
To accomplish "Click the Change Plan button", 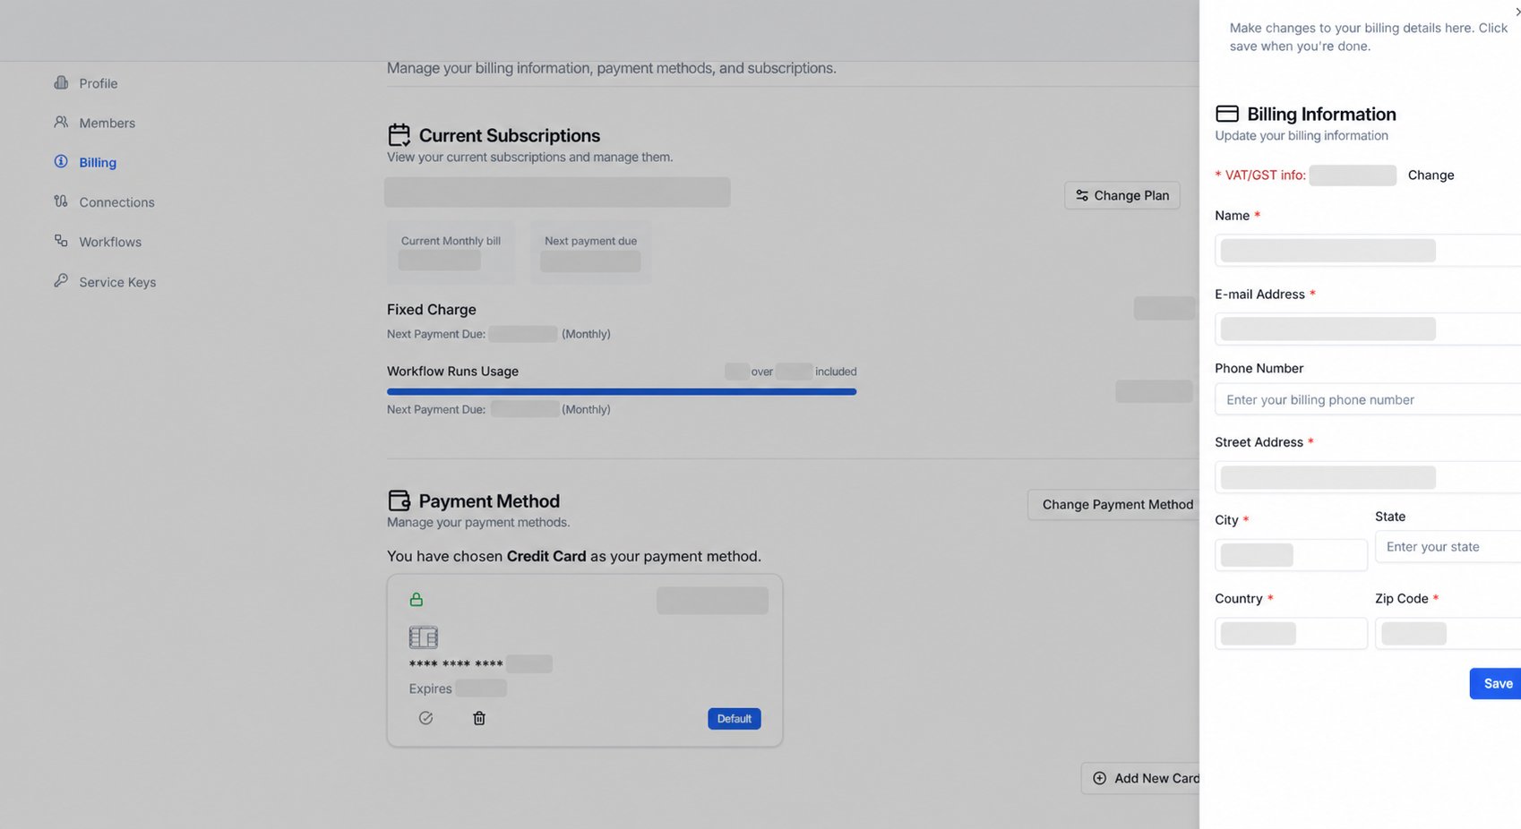I will [1121, 195].
